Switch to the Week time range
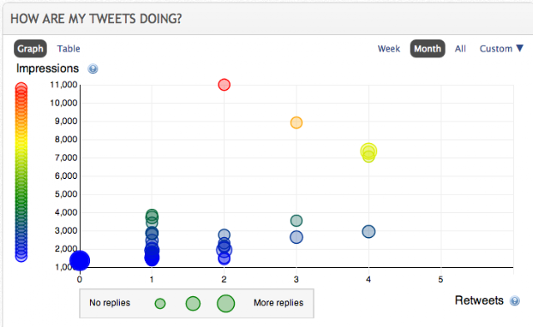 pos(389,48)
